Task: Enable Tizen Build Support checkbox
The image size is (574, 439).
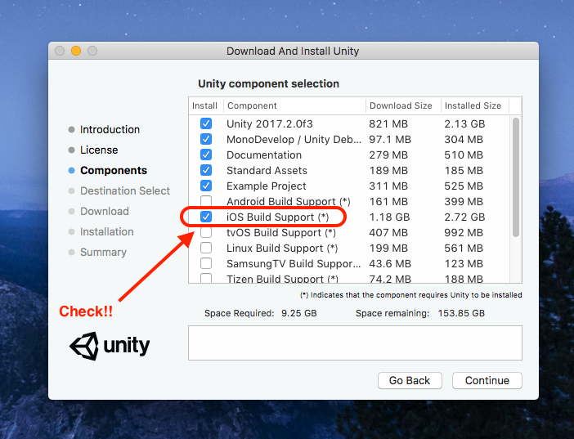Action: click(206, 278)
